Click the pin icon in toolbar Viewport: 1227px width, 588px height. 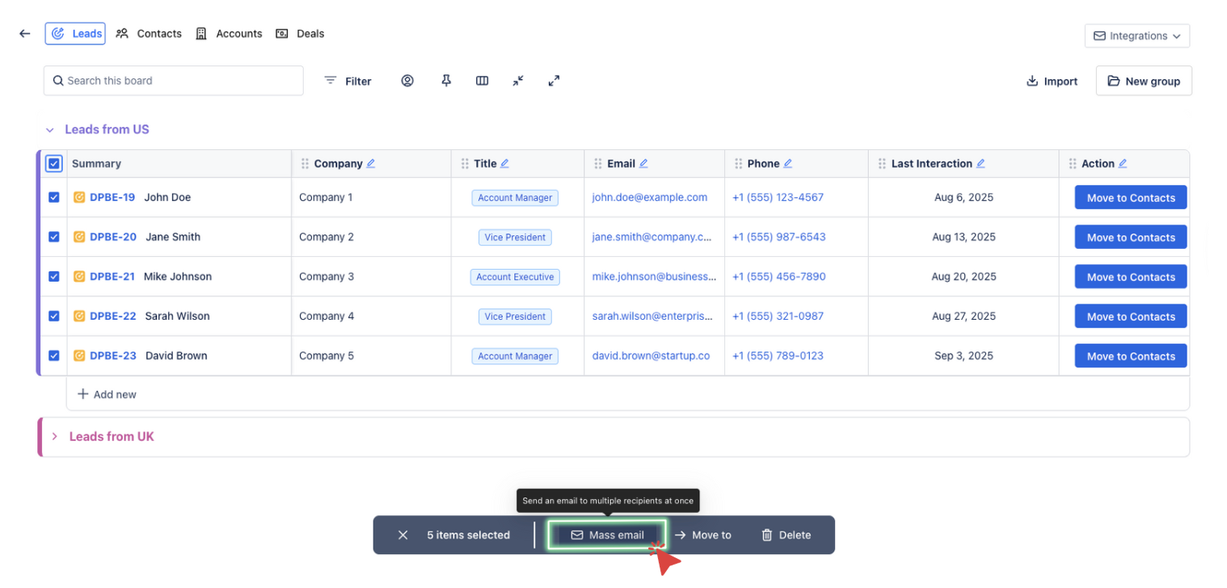[x=445, y=81]
